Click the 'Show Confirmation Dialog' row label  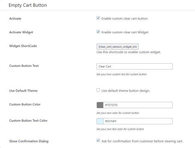[x=29, y=141]
